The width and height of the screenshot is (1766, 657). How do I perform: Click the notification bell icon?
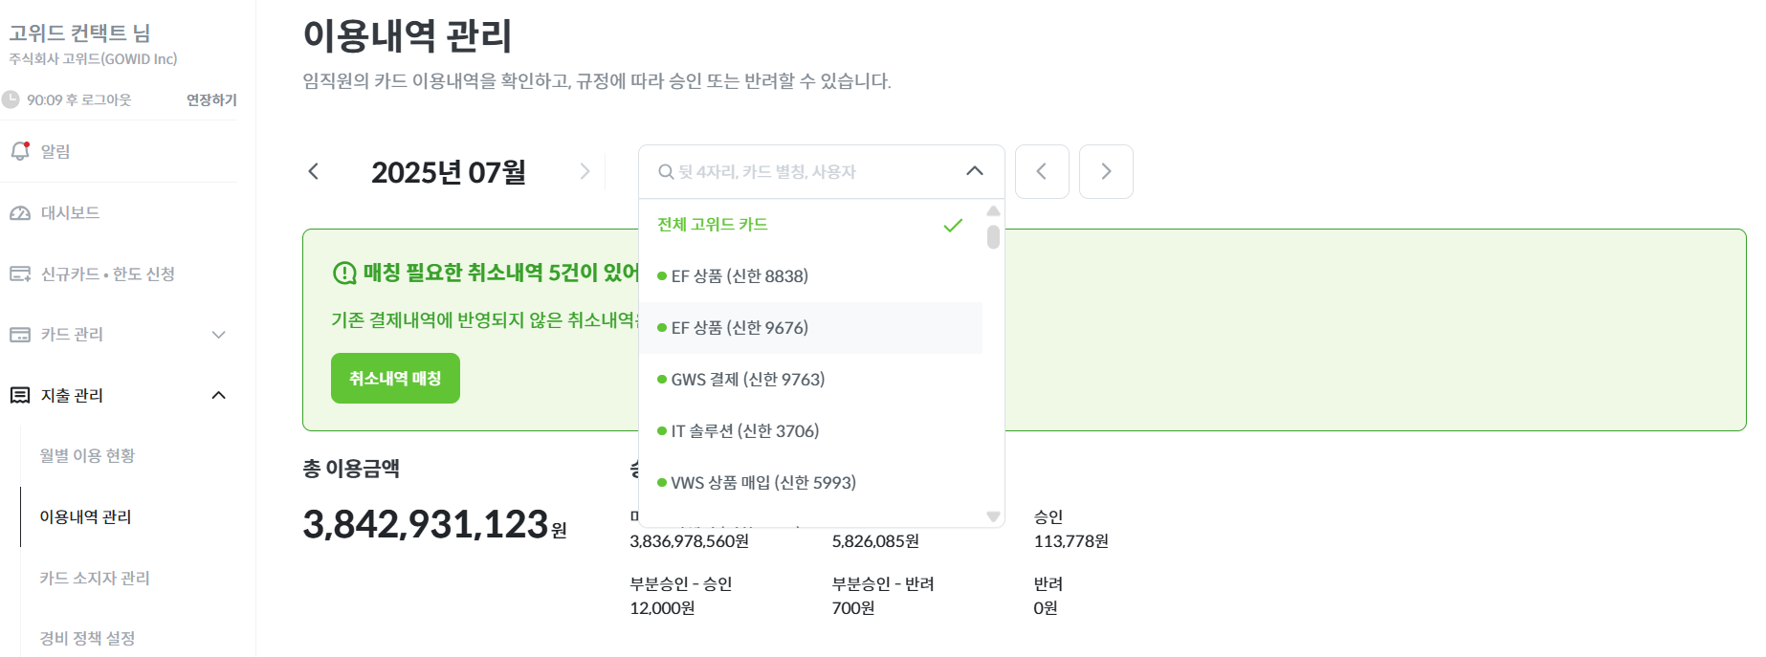point(20,151)
